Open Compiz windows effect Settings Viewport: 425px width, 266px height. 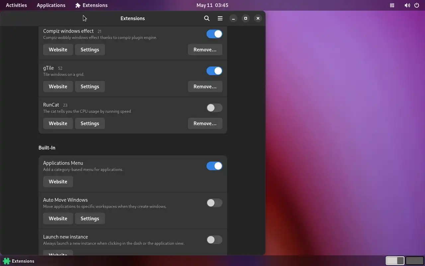(x=90, y=50)
